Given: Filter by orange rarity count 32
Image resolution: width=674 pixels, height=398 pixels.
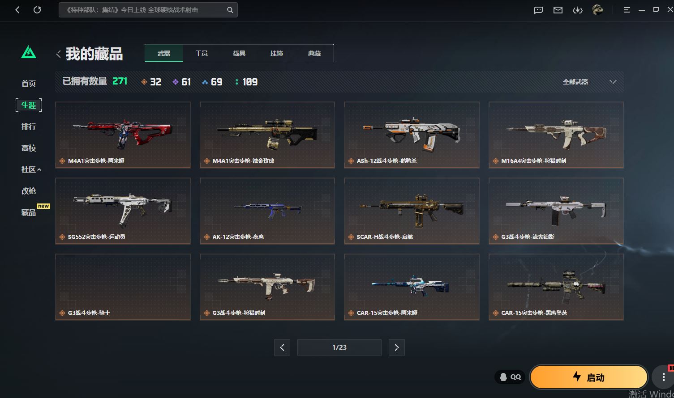Looking at the screenshot, I should (151, 82).
